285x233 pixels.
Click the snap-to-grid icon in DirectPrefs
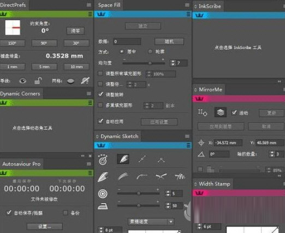[x=85, y=81]
